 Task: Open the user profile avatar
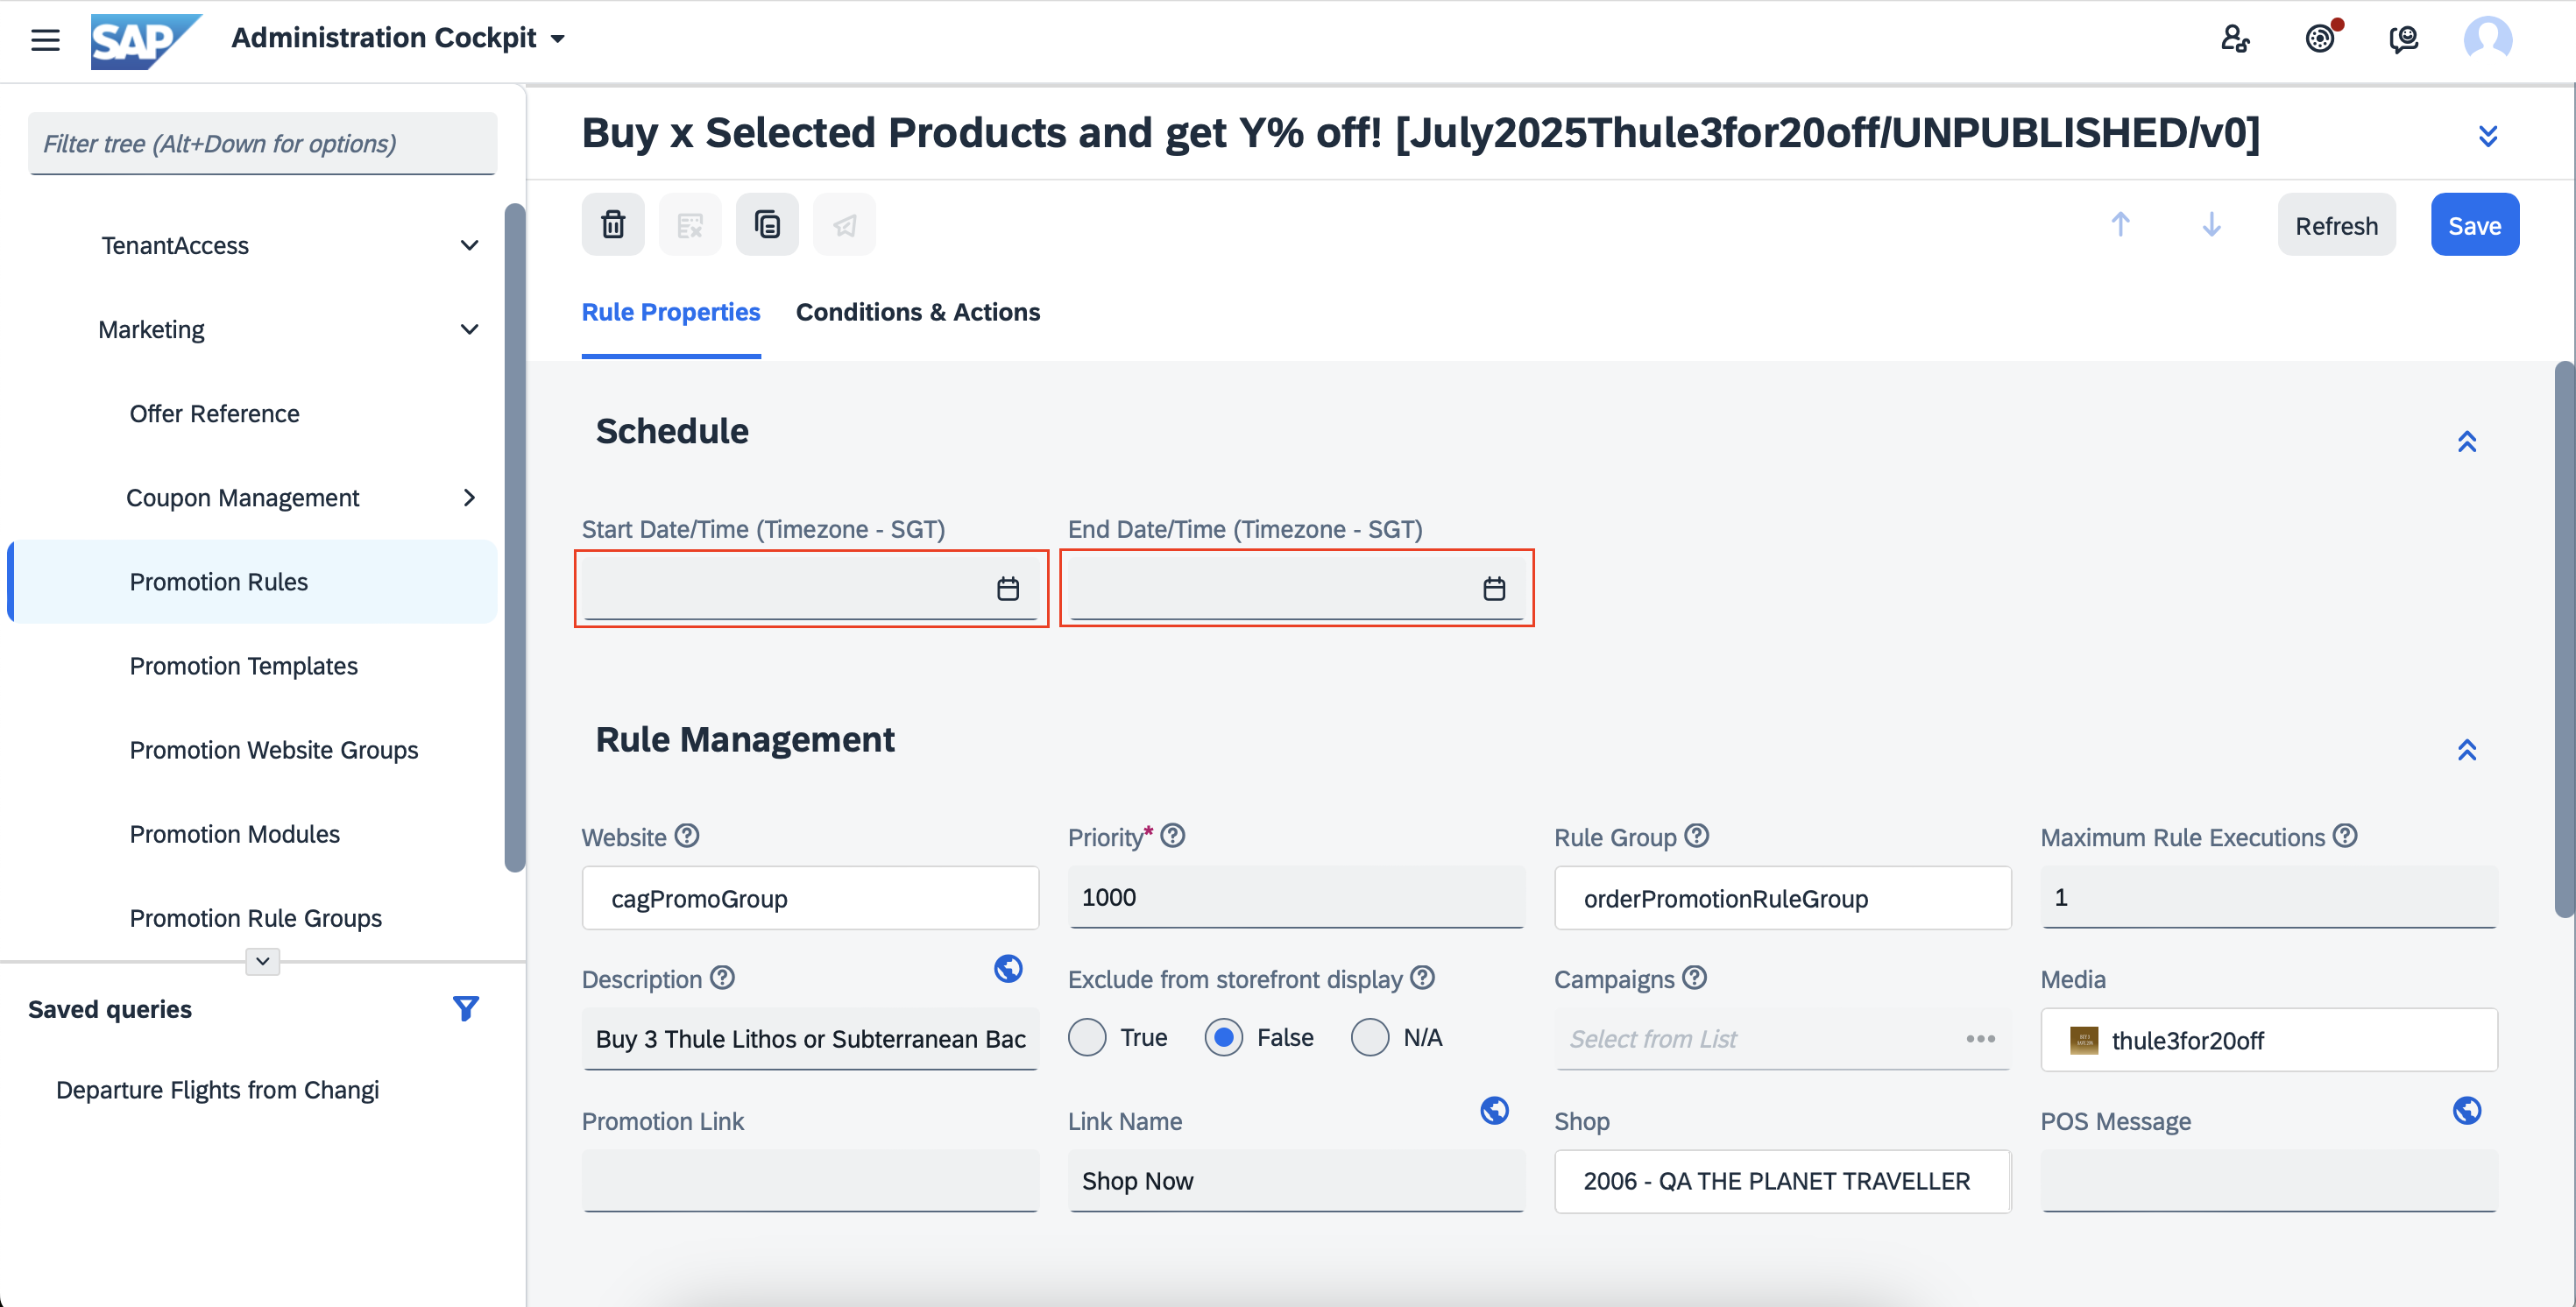pyautogui.click(x=2487, y=39)
